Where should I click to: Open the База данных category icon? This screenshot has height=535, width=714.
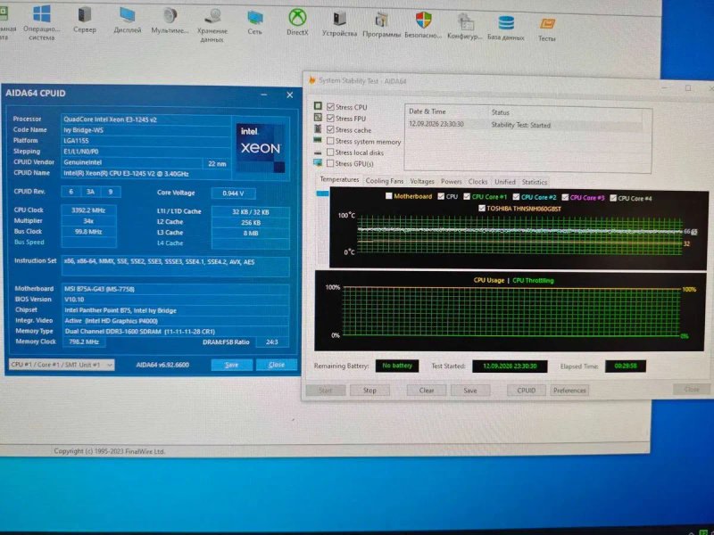506,23
